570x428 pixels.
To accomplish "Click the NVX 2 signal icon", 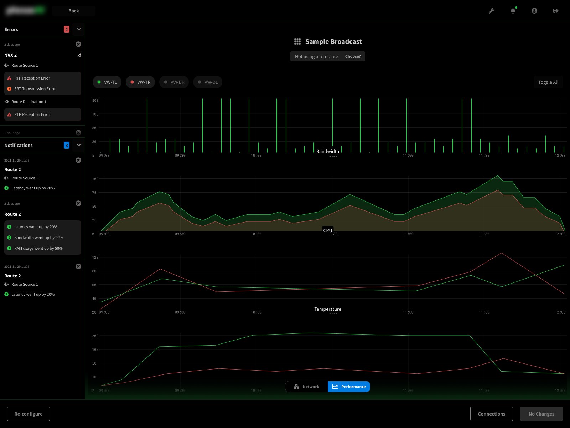I will tap(79, 55).
